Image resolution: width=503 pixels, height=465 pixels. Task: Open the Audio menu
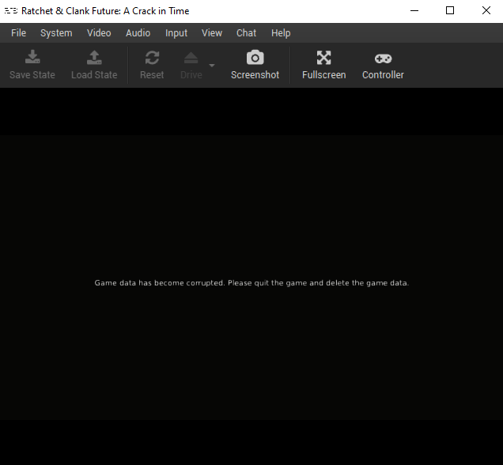click(x=138, y=33)
